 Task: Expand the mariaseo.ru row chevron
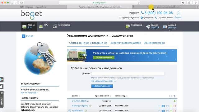click(70, 111)
